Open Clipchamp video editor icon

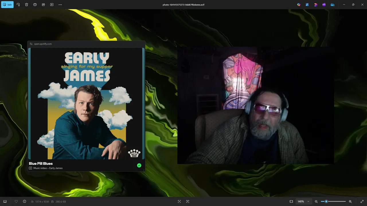click(324, 5)
